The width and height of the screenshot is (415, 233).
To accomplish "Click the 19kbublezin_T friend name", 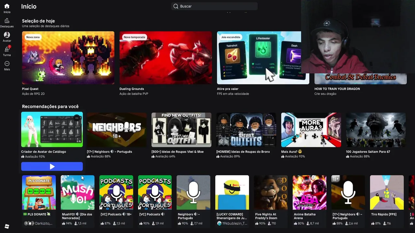I will (235, 223).
